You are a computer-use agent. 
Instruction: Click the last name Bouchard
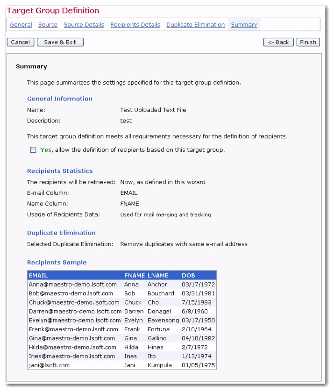[x=161, y=293]
